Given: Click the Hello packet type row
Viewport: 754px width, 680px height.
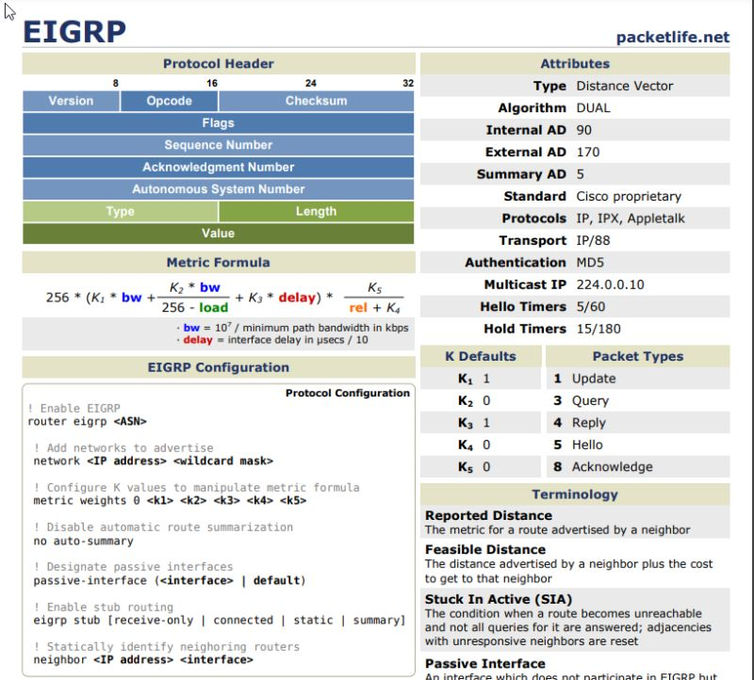Looking at the screenshot, I should pos(638,445).
